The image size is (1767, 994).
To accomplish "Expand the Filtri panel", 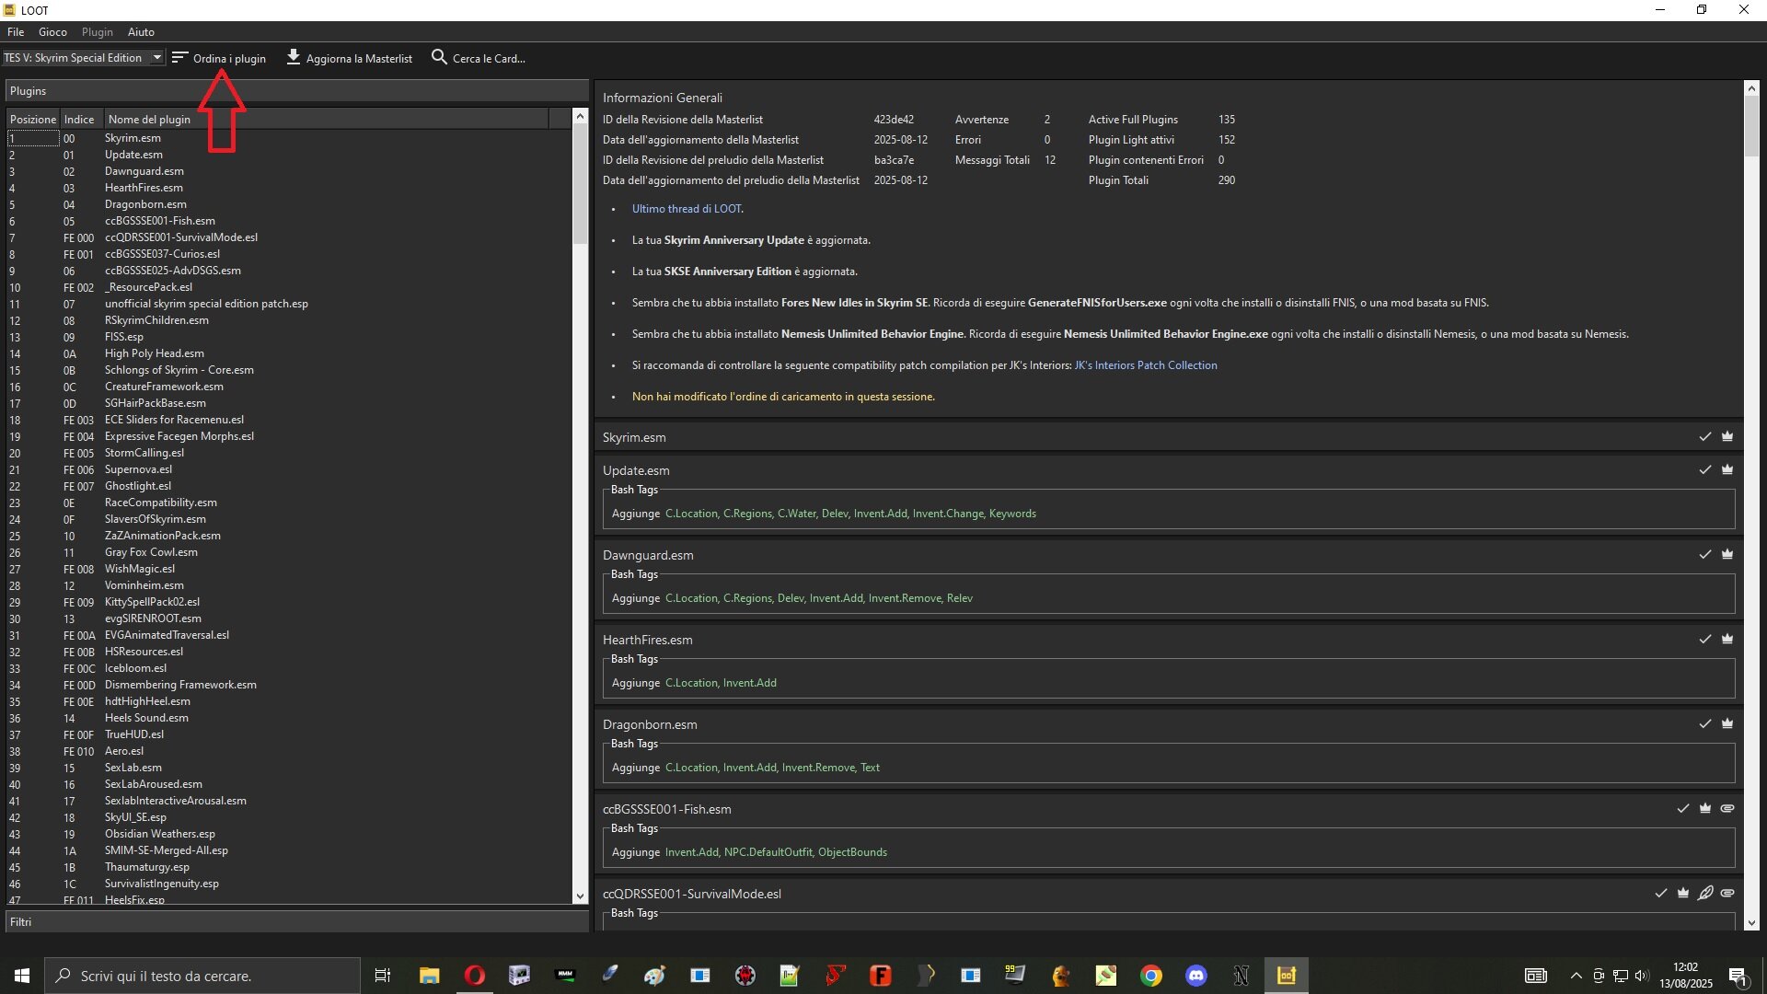I will [297, 922].
